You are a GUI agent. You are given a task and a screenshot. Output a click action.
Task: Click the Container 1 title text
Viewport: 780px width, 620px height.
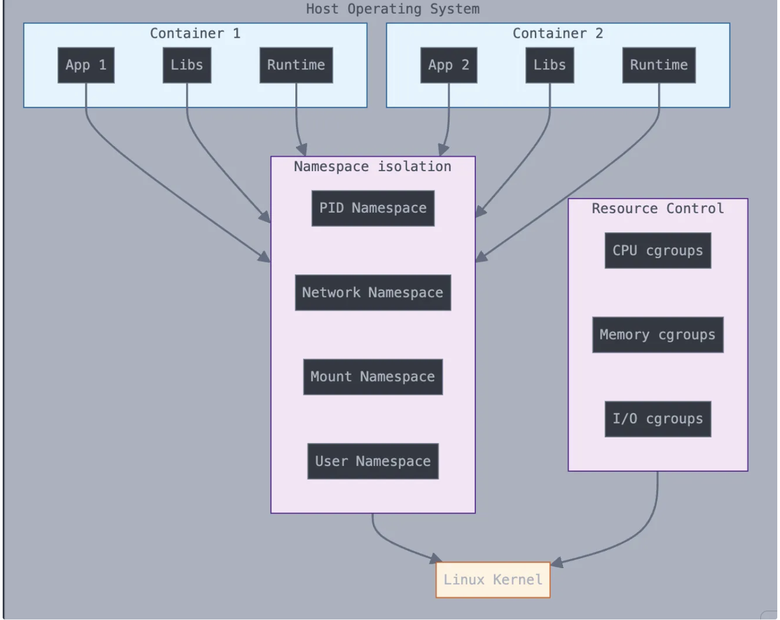195,33
